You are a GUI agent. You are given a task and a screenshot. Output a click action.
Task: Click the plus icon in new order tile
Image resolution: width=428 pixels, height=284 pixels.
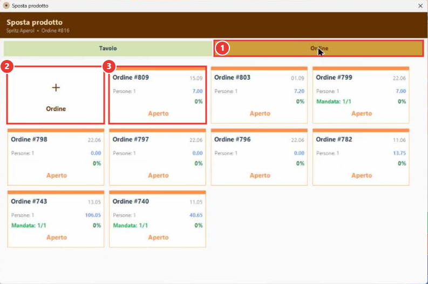point(56,87)
